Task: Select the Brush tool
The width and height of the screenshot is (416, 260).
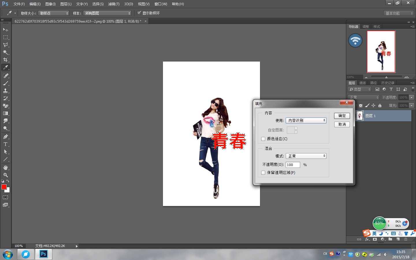Action: tap(5, 83)
